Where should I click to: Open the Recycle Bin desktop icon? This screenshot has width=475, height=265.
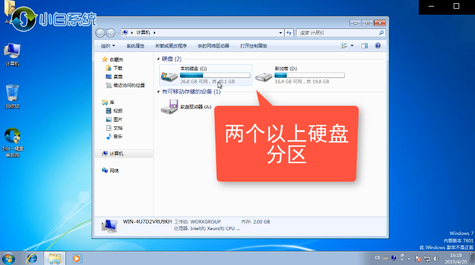pos(12,97)
